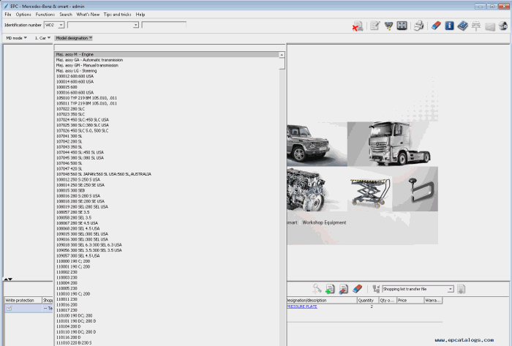
Task: Open the Tips and tricks menu
Action: (117, 15)
